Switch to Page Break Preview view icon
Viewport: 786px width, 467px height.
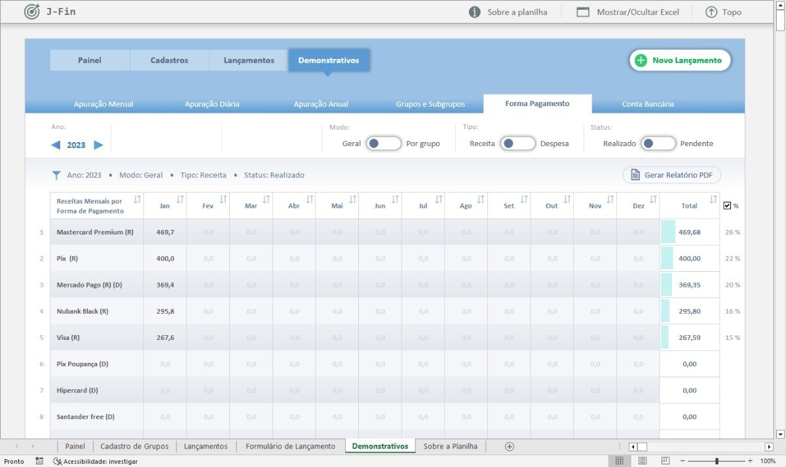tap(665, 461)
